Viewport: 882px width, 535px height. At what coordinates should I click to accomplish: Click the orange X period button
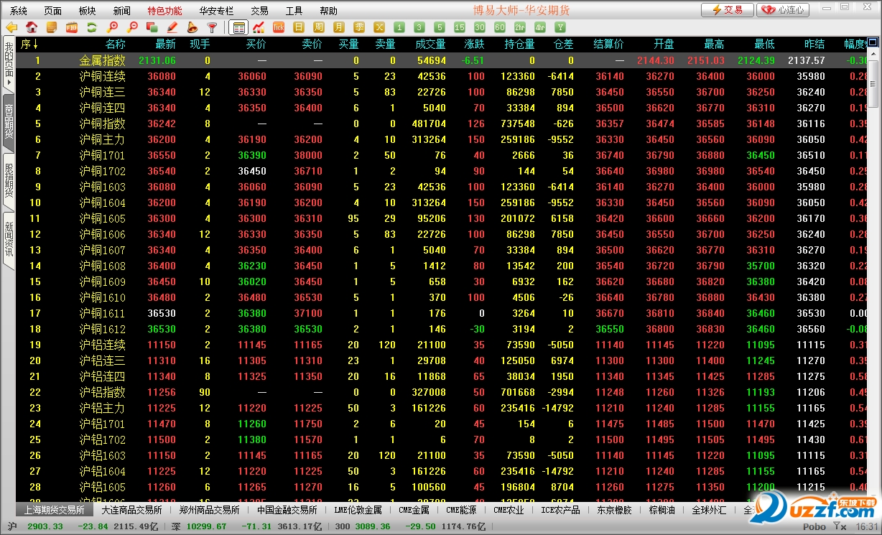(x=379, y=28)
